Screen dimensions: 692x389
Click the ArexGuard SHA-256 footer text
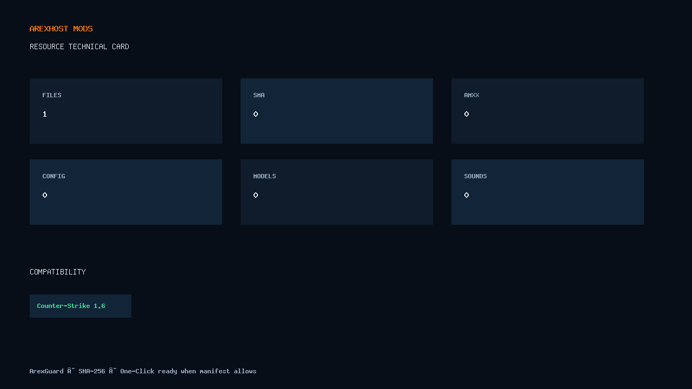point(143,371)
